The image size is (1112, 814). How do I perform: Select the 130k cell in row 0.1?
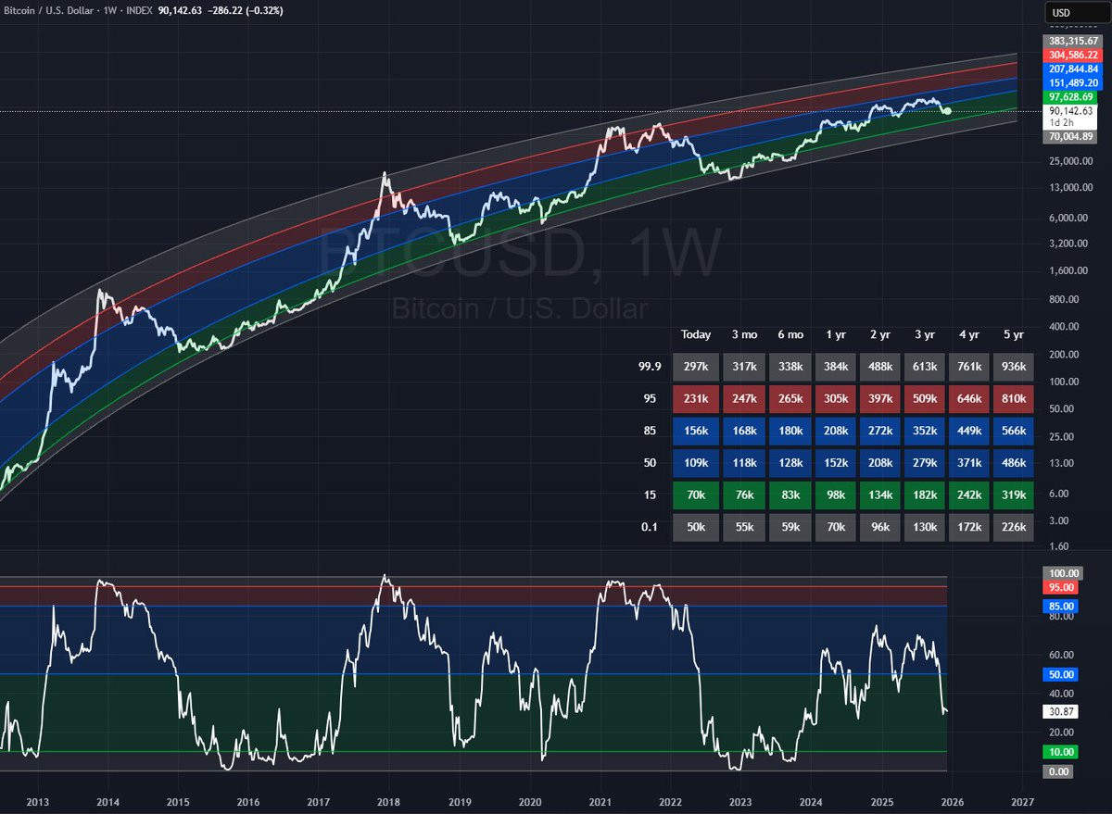click(x=924, y=527)
